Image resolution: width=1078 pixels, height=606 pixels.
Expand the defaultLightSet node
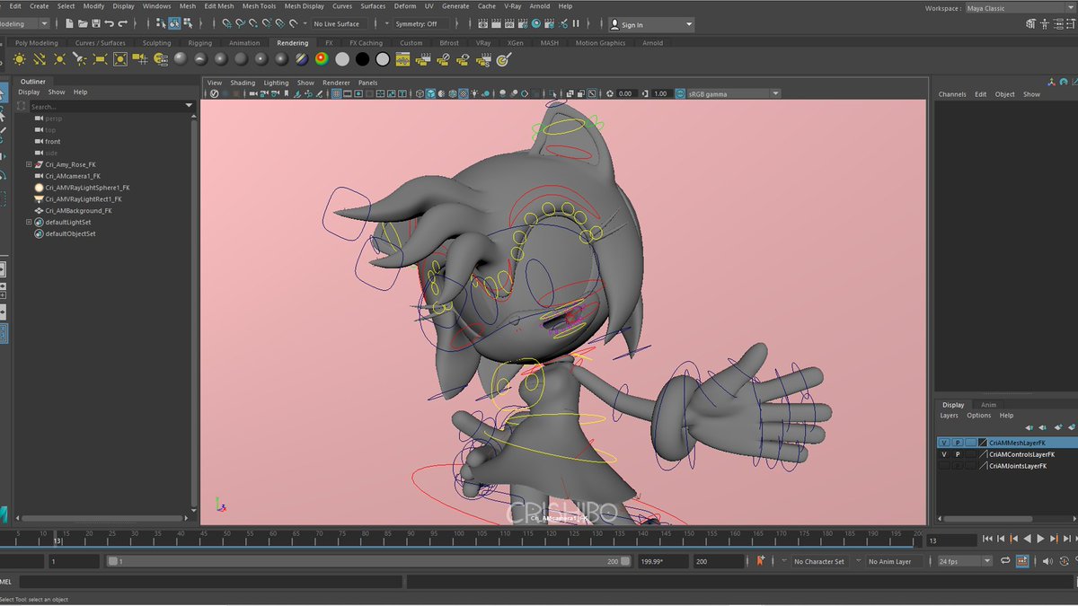click(29, 222)
